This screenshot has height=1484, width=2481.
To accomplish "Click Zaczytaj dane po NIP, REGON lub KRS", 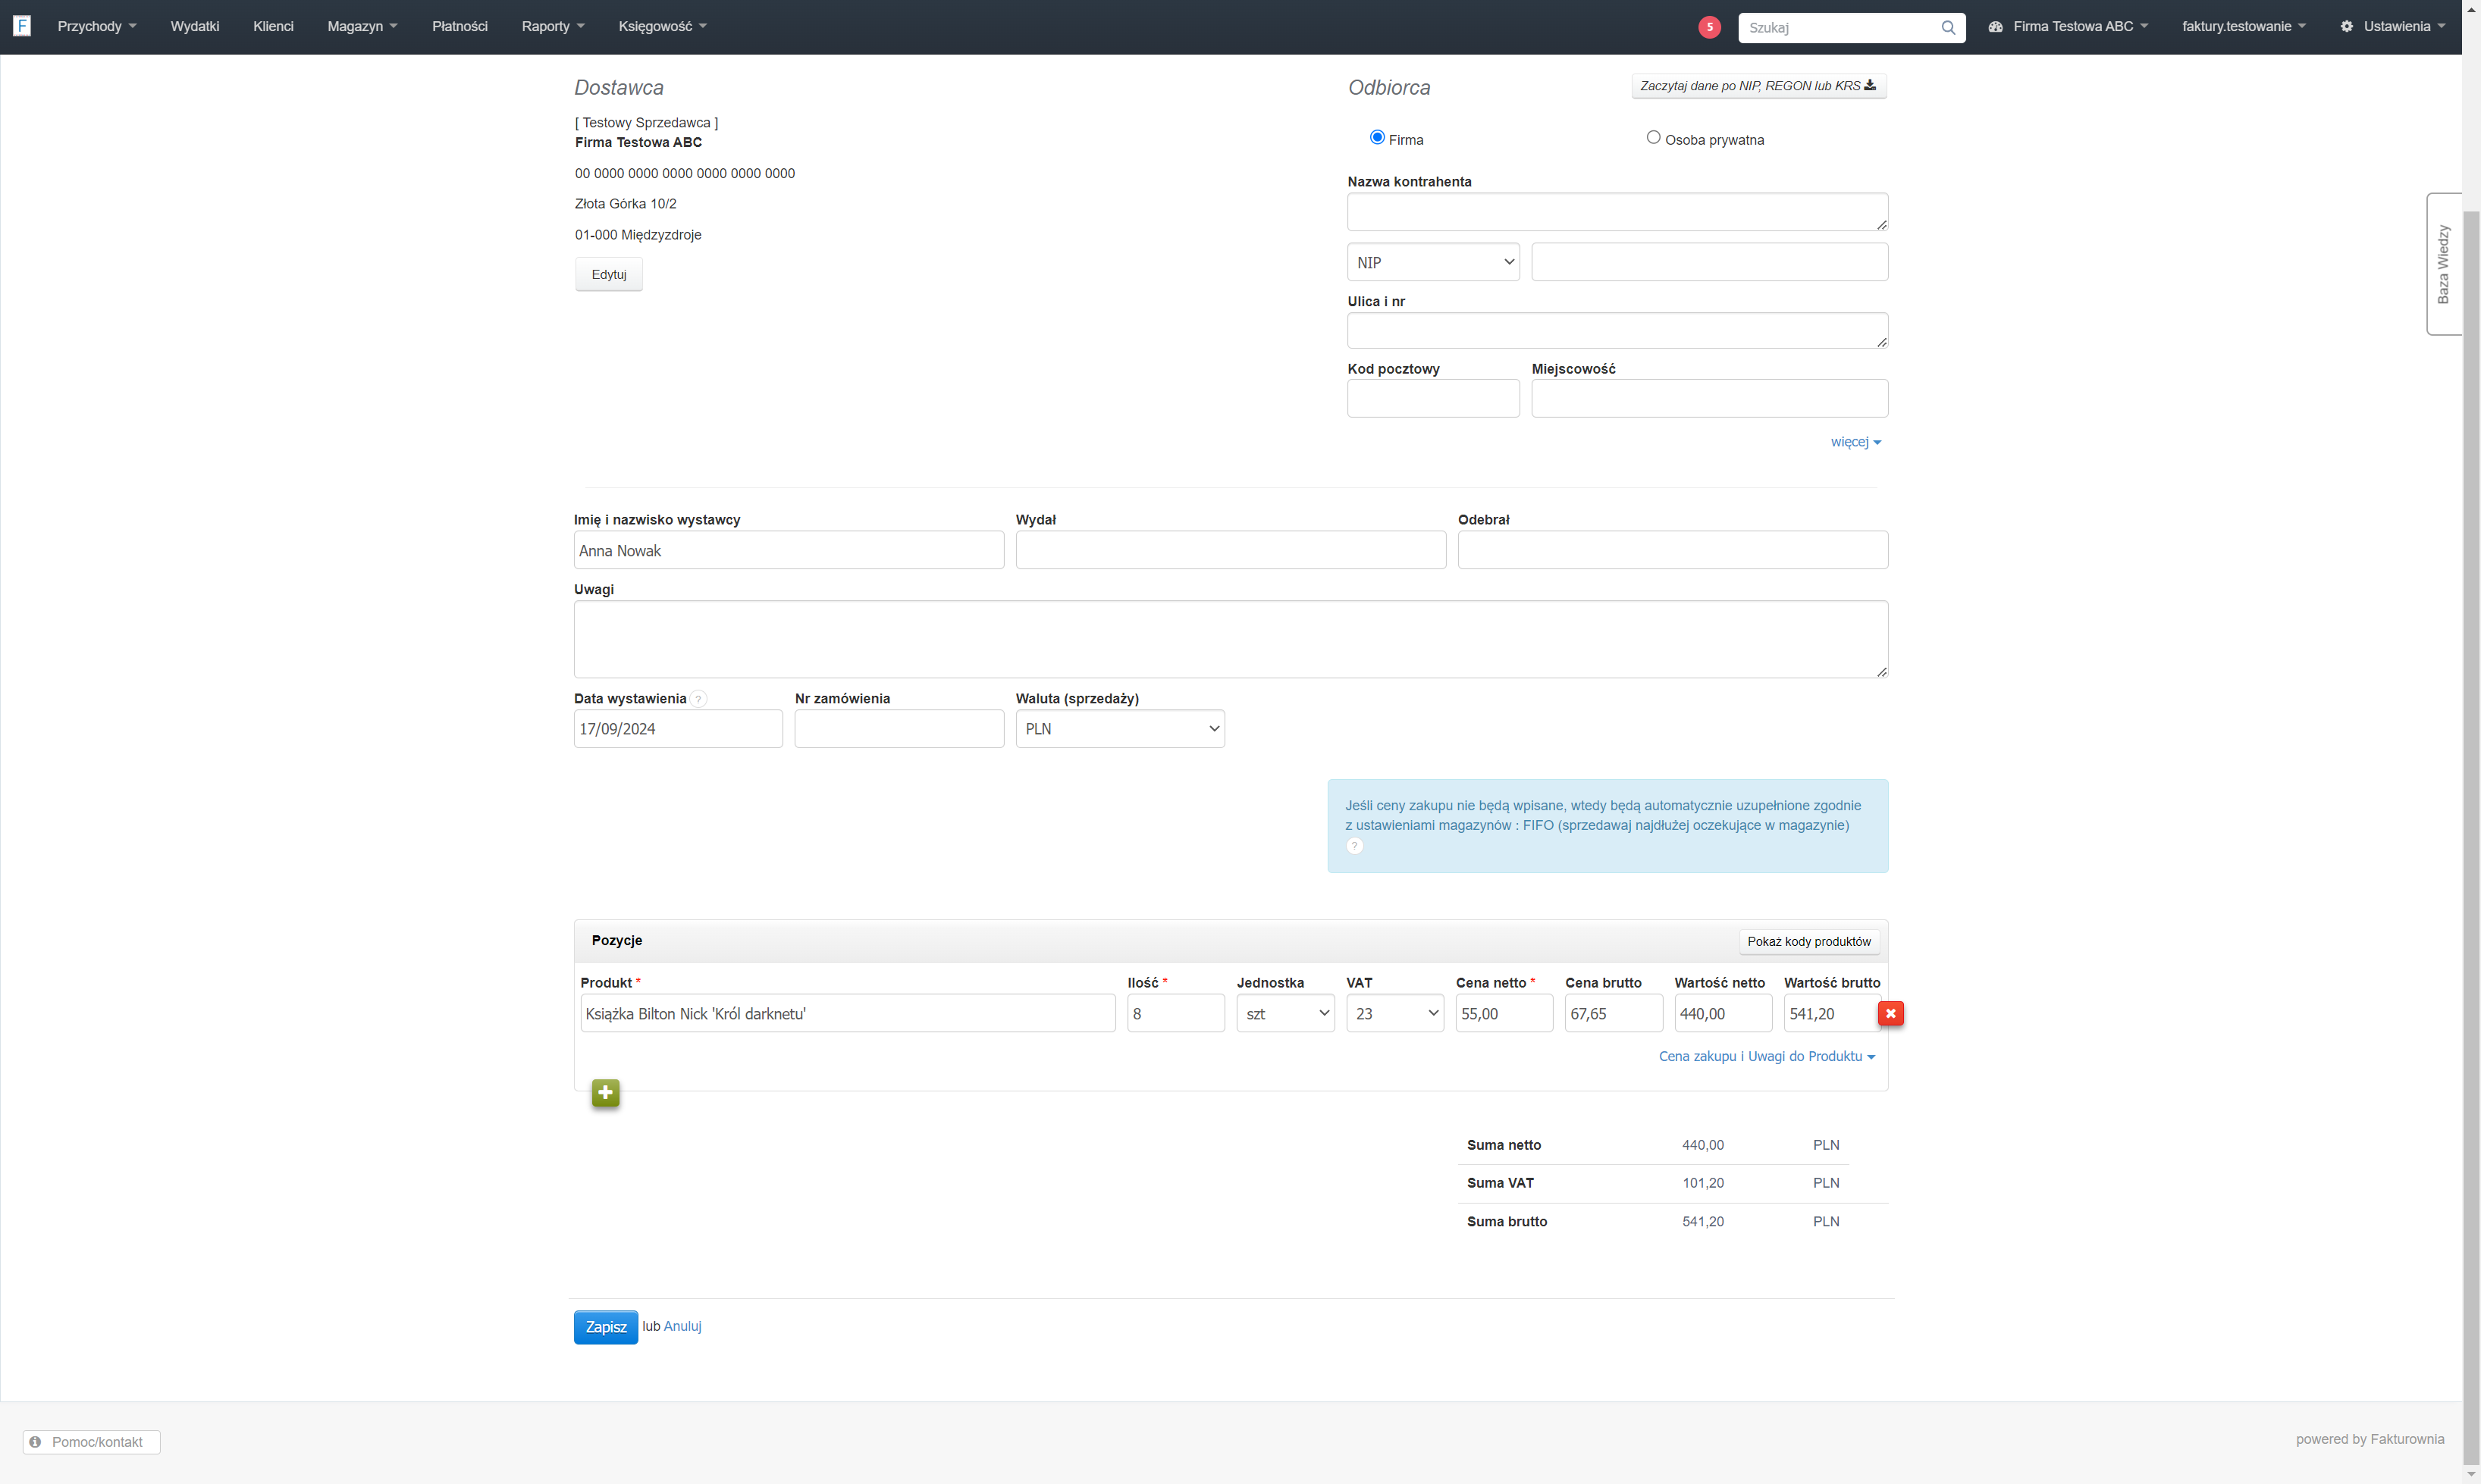I will pyautogui.click(x=1758, y=86).
